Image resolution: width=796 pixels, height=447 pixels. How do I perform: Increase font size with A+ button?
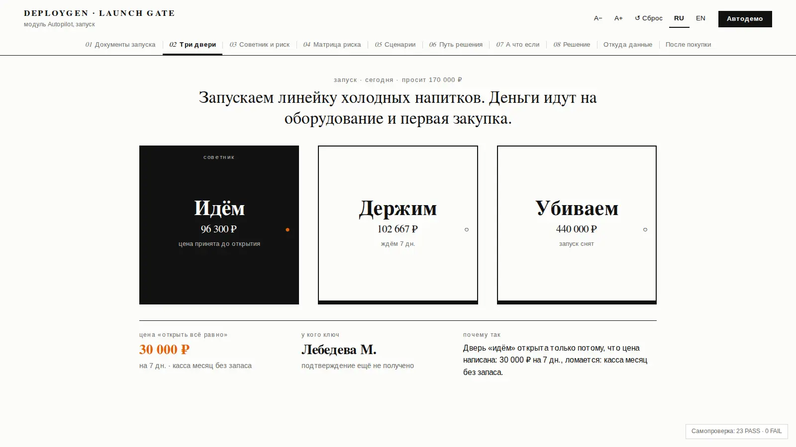pos(618,18)
